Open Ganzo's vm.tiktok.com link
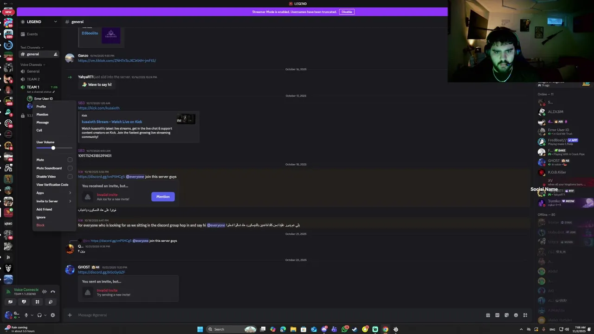 click(x=117, y=61)
